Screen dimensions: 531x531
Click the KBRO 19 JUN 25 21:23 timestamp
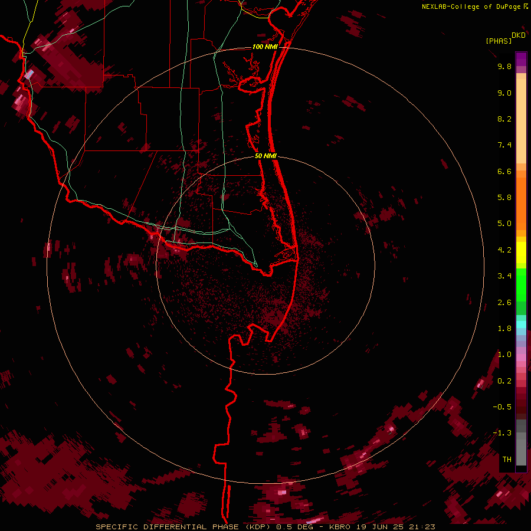[382, 527]
